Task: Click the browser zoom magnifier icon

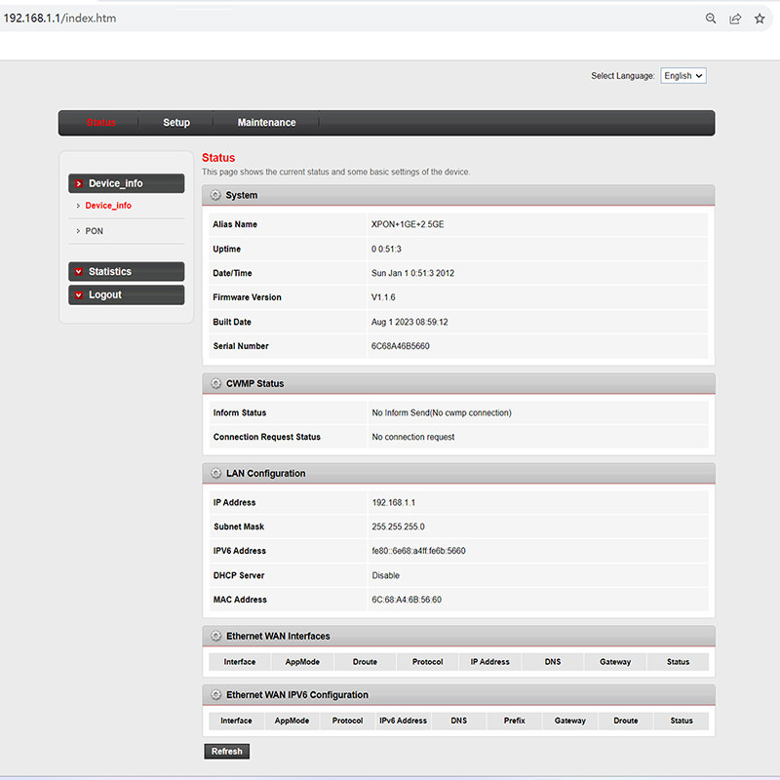Action: tap(711, 19)
